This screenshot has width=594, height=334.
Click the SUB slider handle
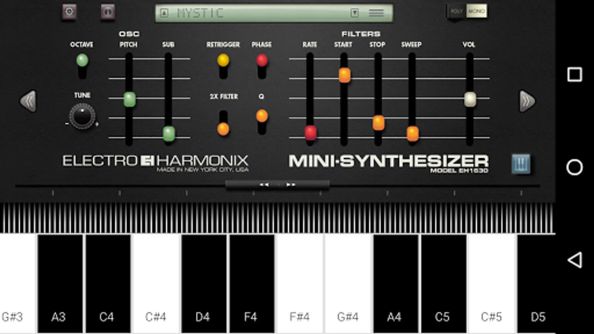click(169, 134)
